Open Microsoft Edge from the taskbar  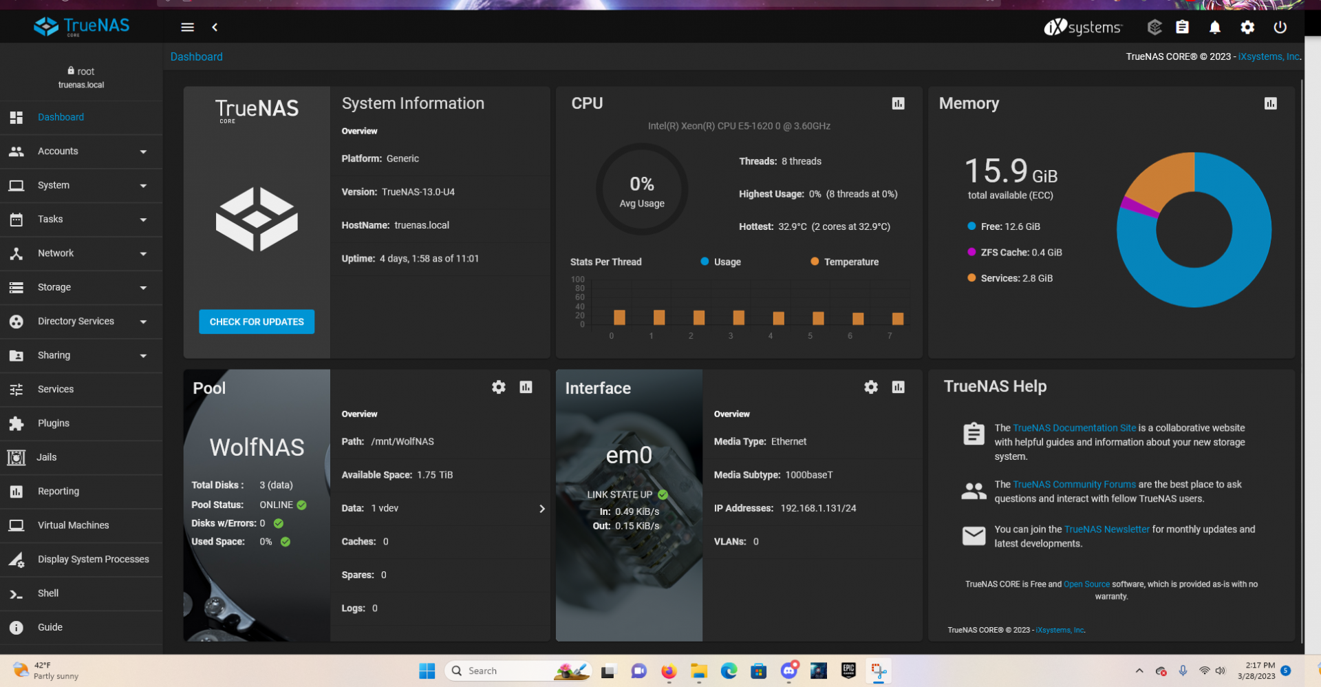click(729, 671)
